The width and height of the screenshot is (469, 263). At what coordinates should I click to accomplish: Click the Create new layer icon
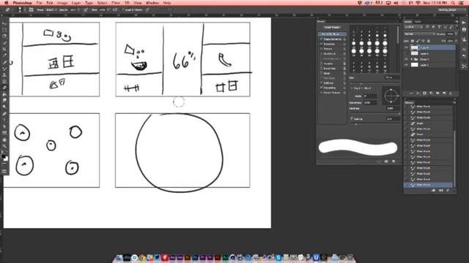pos(444,94)
